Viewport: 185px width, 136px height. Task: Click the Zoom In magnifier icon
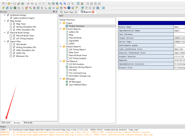tap(61, 4)
